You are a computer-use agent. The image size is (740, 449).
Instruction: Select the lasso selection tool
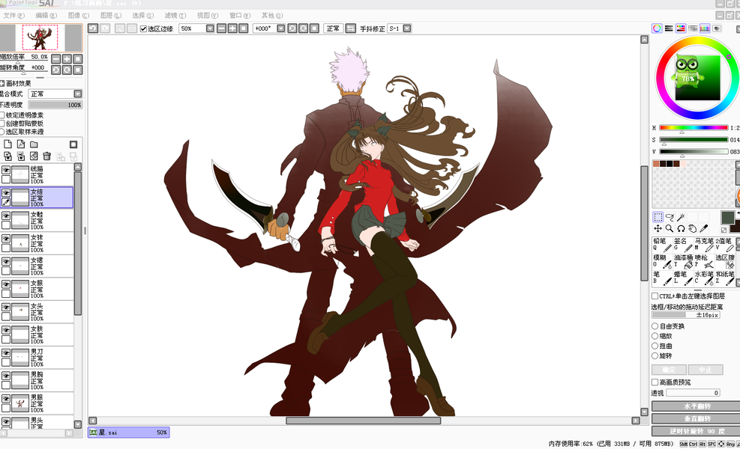click(670, 217)
